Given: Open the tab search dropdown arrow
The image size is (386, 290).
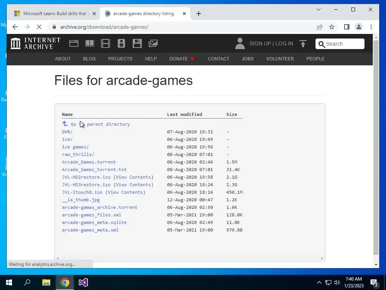Looking at the screenshot, I should [318, 9].
